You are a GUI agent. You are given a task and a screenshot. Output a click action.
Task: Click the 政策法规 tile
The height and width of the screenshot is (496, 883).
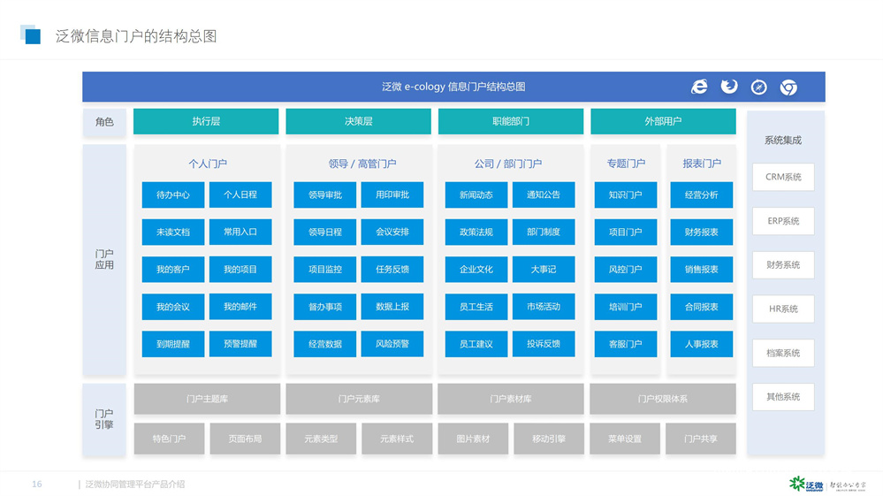[x=476, y=232]
